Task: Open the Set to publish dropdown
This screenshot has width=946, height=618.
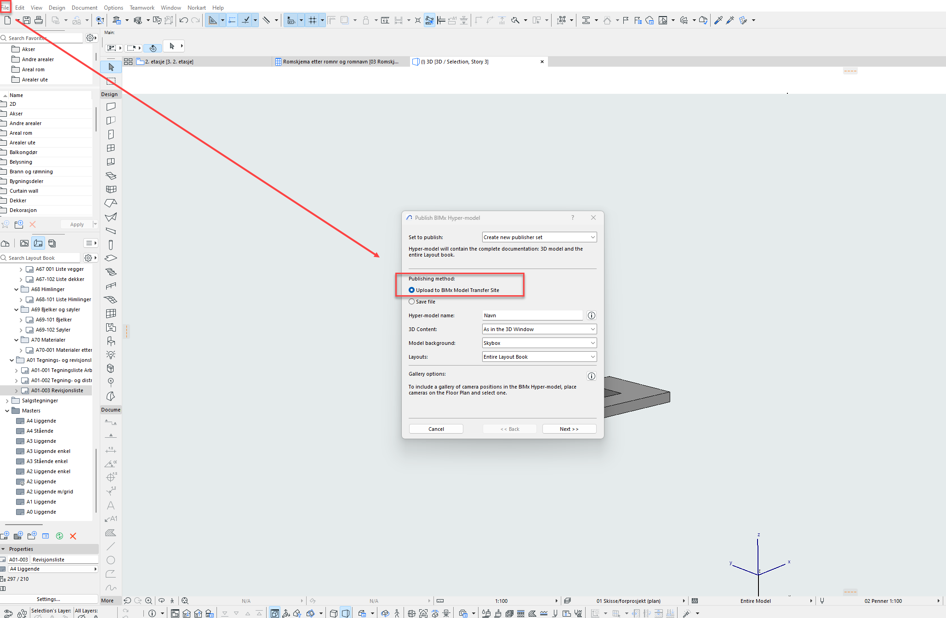Action: 539,237
